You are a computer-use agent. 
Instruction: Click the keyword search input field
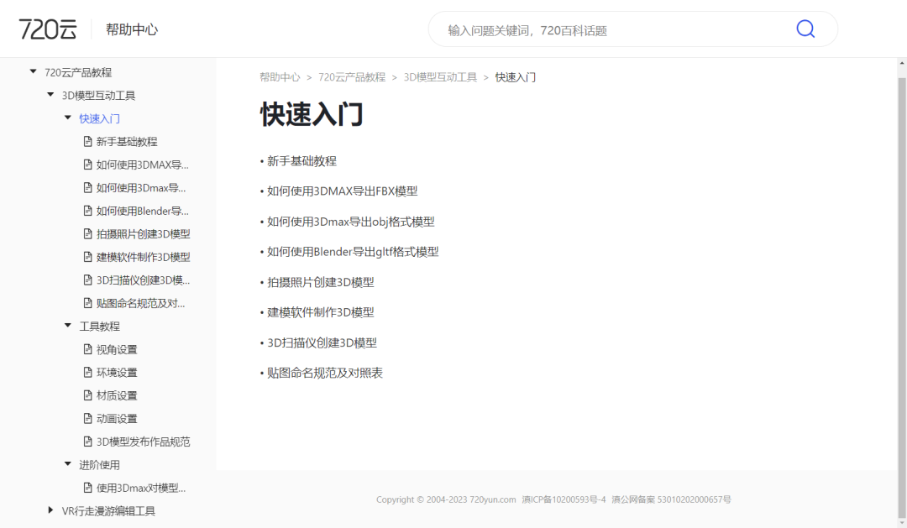[613, 30]
